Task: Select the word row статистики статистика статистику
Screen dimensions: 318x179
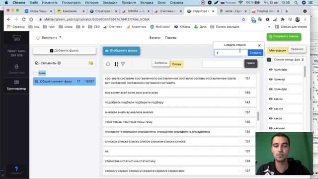Action: tap(179, 161)
